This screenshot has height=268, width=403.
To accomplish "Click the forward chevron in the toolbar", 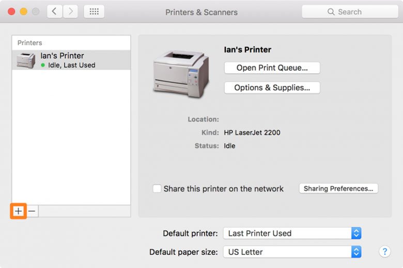I will click(70, 11).
